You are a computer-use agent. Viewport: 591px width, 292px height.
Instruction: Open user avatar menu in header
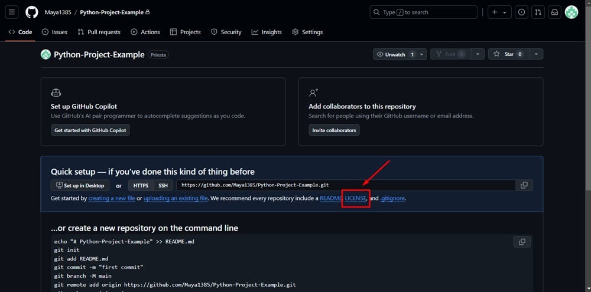click(571, 12)
